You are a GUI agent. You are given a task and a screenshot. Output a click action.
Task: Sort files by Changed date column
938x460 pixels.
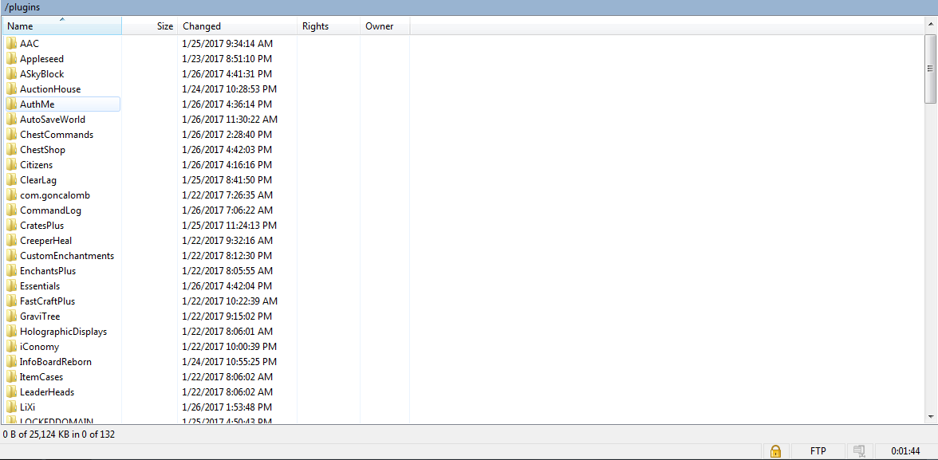tap(238, 26)
